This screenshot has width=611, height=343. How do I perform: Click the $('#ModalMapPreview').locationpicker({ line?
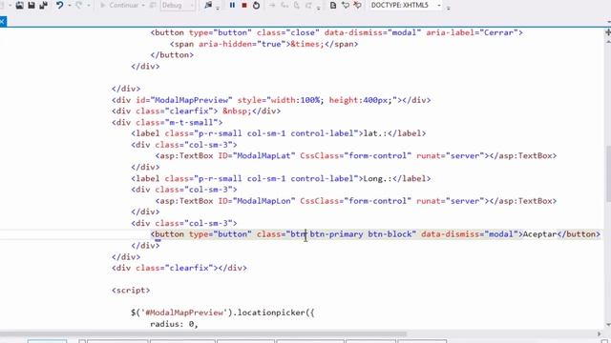(x=222, y=313)
